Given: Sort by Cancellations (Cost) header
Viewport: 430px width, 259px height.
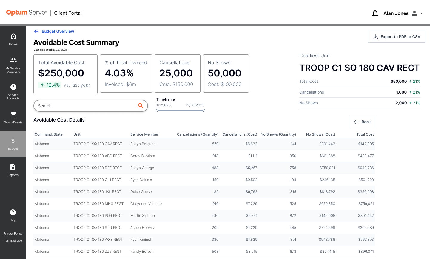Looking at the screenshot, I should (240, 134).
